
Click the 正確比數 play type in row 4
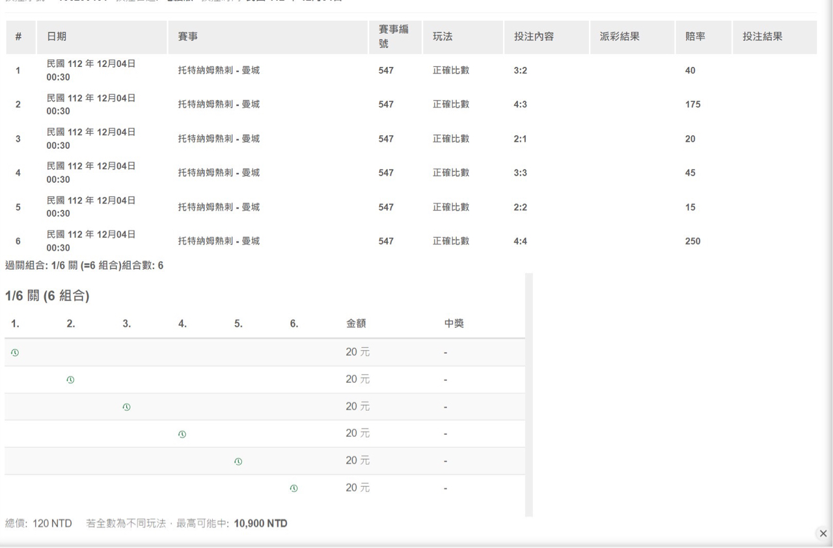[x=451, y=173]
